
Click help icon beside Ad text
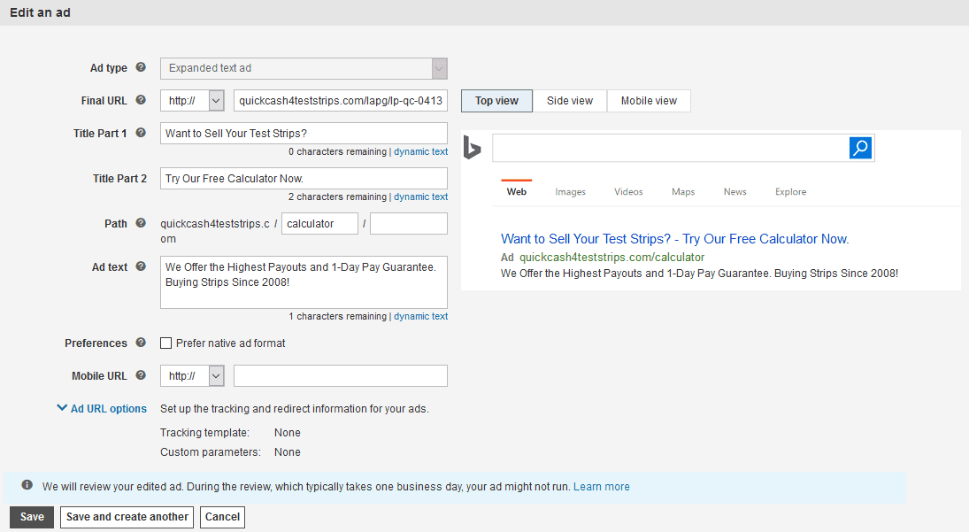[141, 266]
